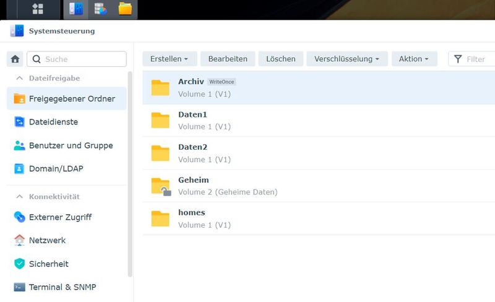This screenshot has height=302, width=495.
Task: Open Freigegebener Ordner in sidebar
Action: tap(67, 98)
